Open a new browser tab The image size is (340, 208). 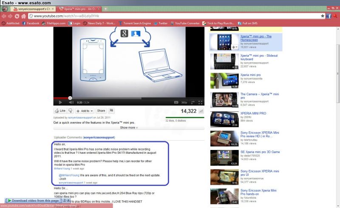(105, 9)
